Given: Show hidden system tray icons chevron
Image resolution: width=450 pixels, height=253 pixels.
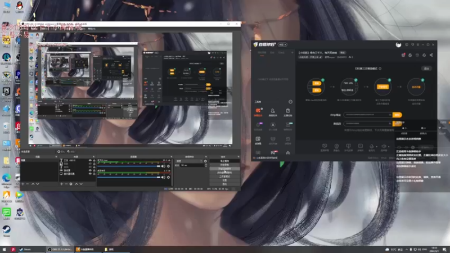Looking at the screenshot, I should click(406, 250).
